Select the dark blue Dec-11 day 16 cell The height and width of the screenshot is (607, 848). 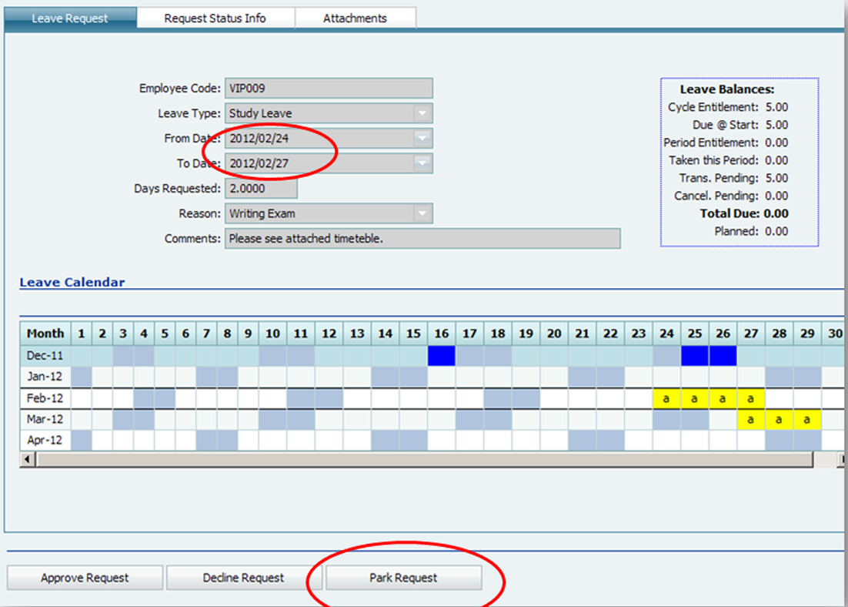(442, 356)
